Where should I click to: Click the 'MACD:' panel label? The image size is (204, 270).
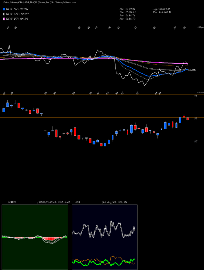point(12,202)
